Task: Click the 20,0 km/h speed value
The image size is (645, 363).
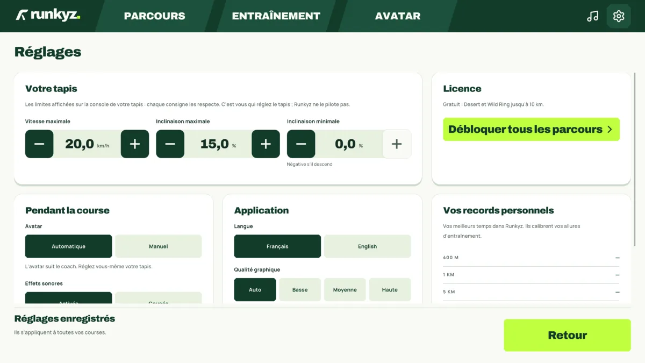Action: [87, 144]
